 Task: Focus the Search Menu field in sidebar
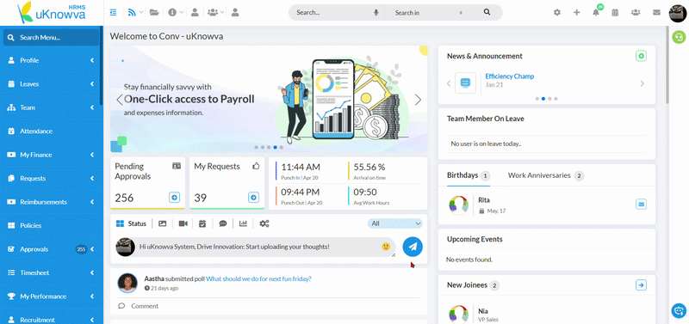(52, 38)
